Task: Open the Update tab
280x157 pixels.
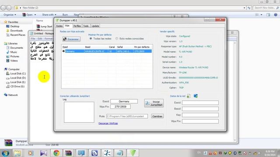Action: pyautogui.click(x=95, y=26)
